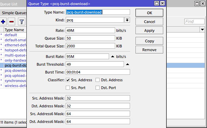Open the Kind dropdown arrow
Viewport: 207px width, 128px height.
pyautogui.click(x=127, y=20)
